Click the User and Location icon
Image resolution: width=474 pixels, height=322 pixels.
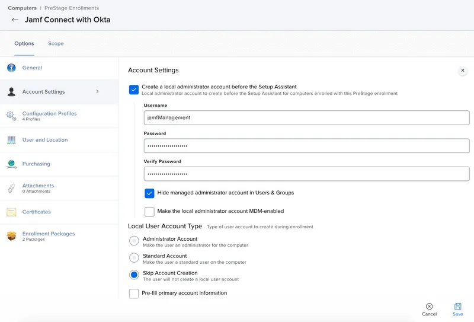coord(11,140)
